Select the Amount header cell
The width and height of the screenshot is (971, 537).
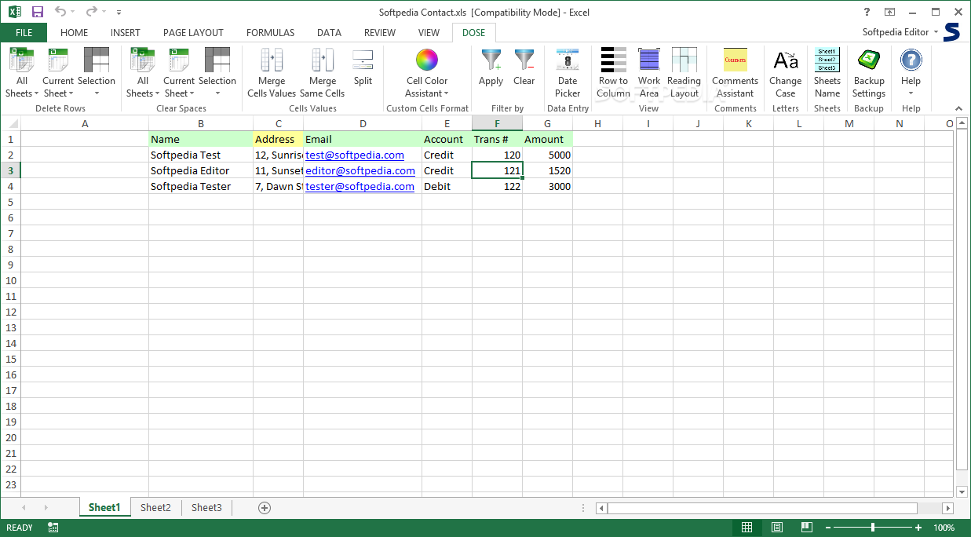pyautogui.click(x=547, y=139)
